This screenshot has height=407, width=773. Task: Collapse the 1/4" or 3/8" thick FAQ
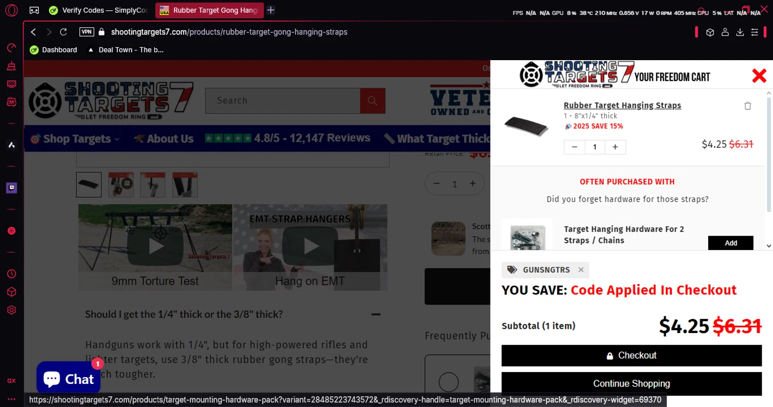coord(376,314)
